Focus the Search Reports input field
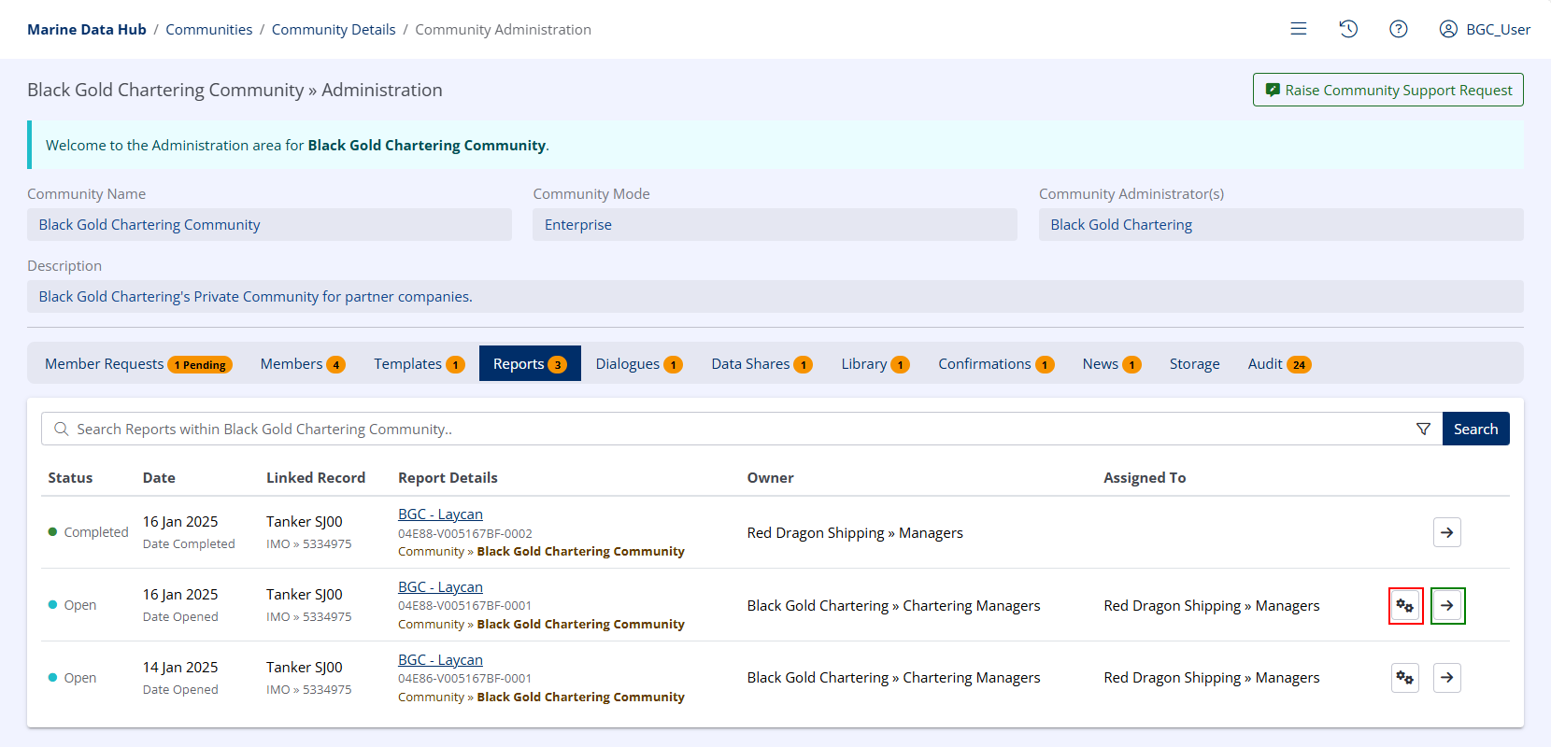The image size is (1551, 747). 729,429
